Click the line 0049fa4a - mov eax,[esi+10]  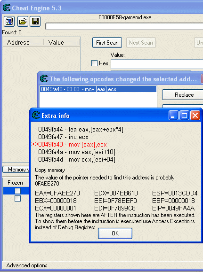click(x=77, y=152)
